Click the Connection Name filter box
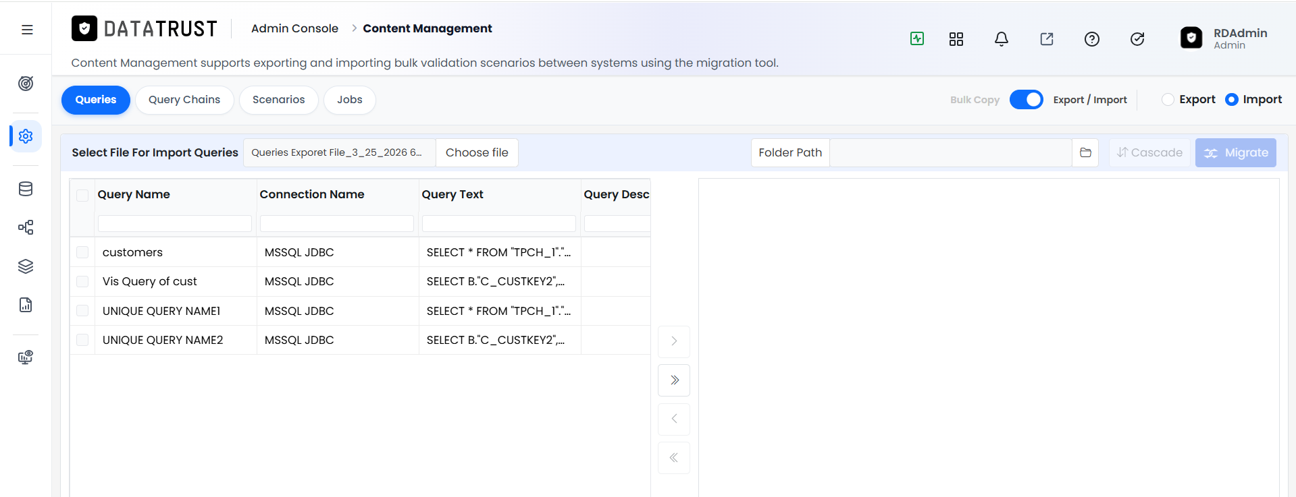 coord(337,223)
